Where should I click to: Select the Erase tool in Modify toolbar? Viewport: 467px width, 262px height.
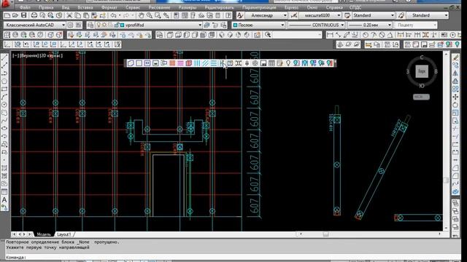tap(455, 57)
